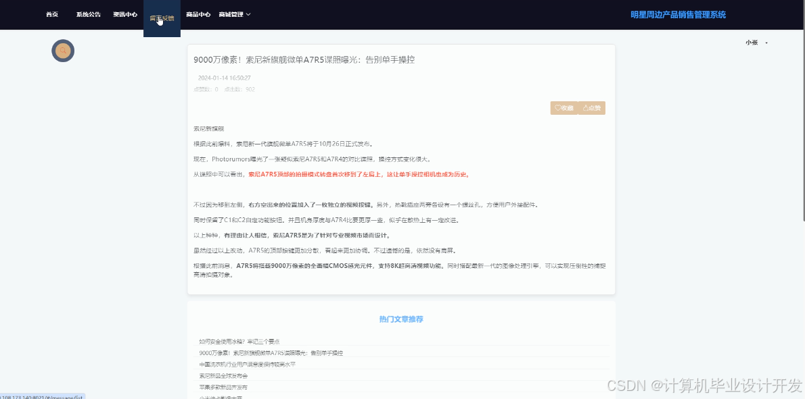Open recommended article 苹果多款新品齐发布
805x399 pixels.
click(x=223, y=388)
